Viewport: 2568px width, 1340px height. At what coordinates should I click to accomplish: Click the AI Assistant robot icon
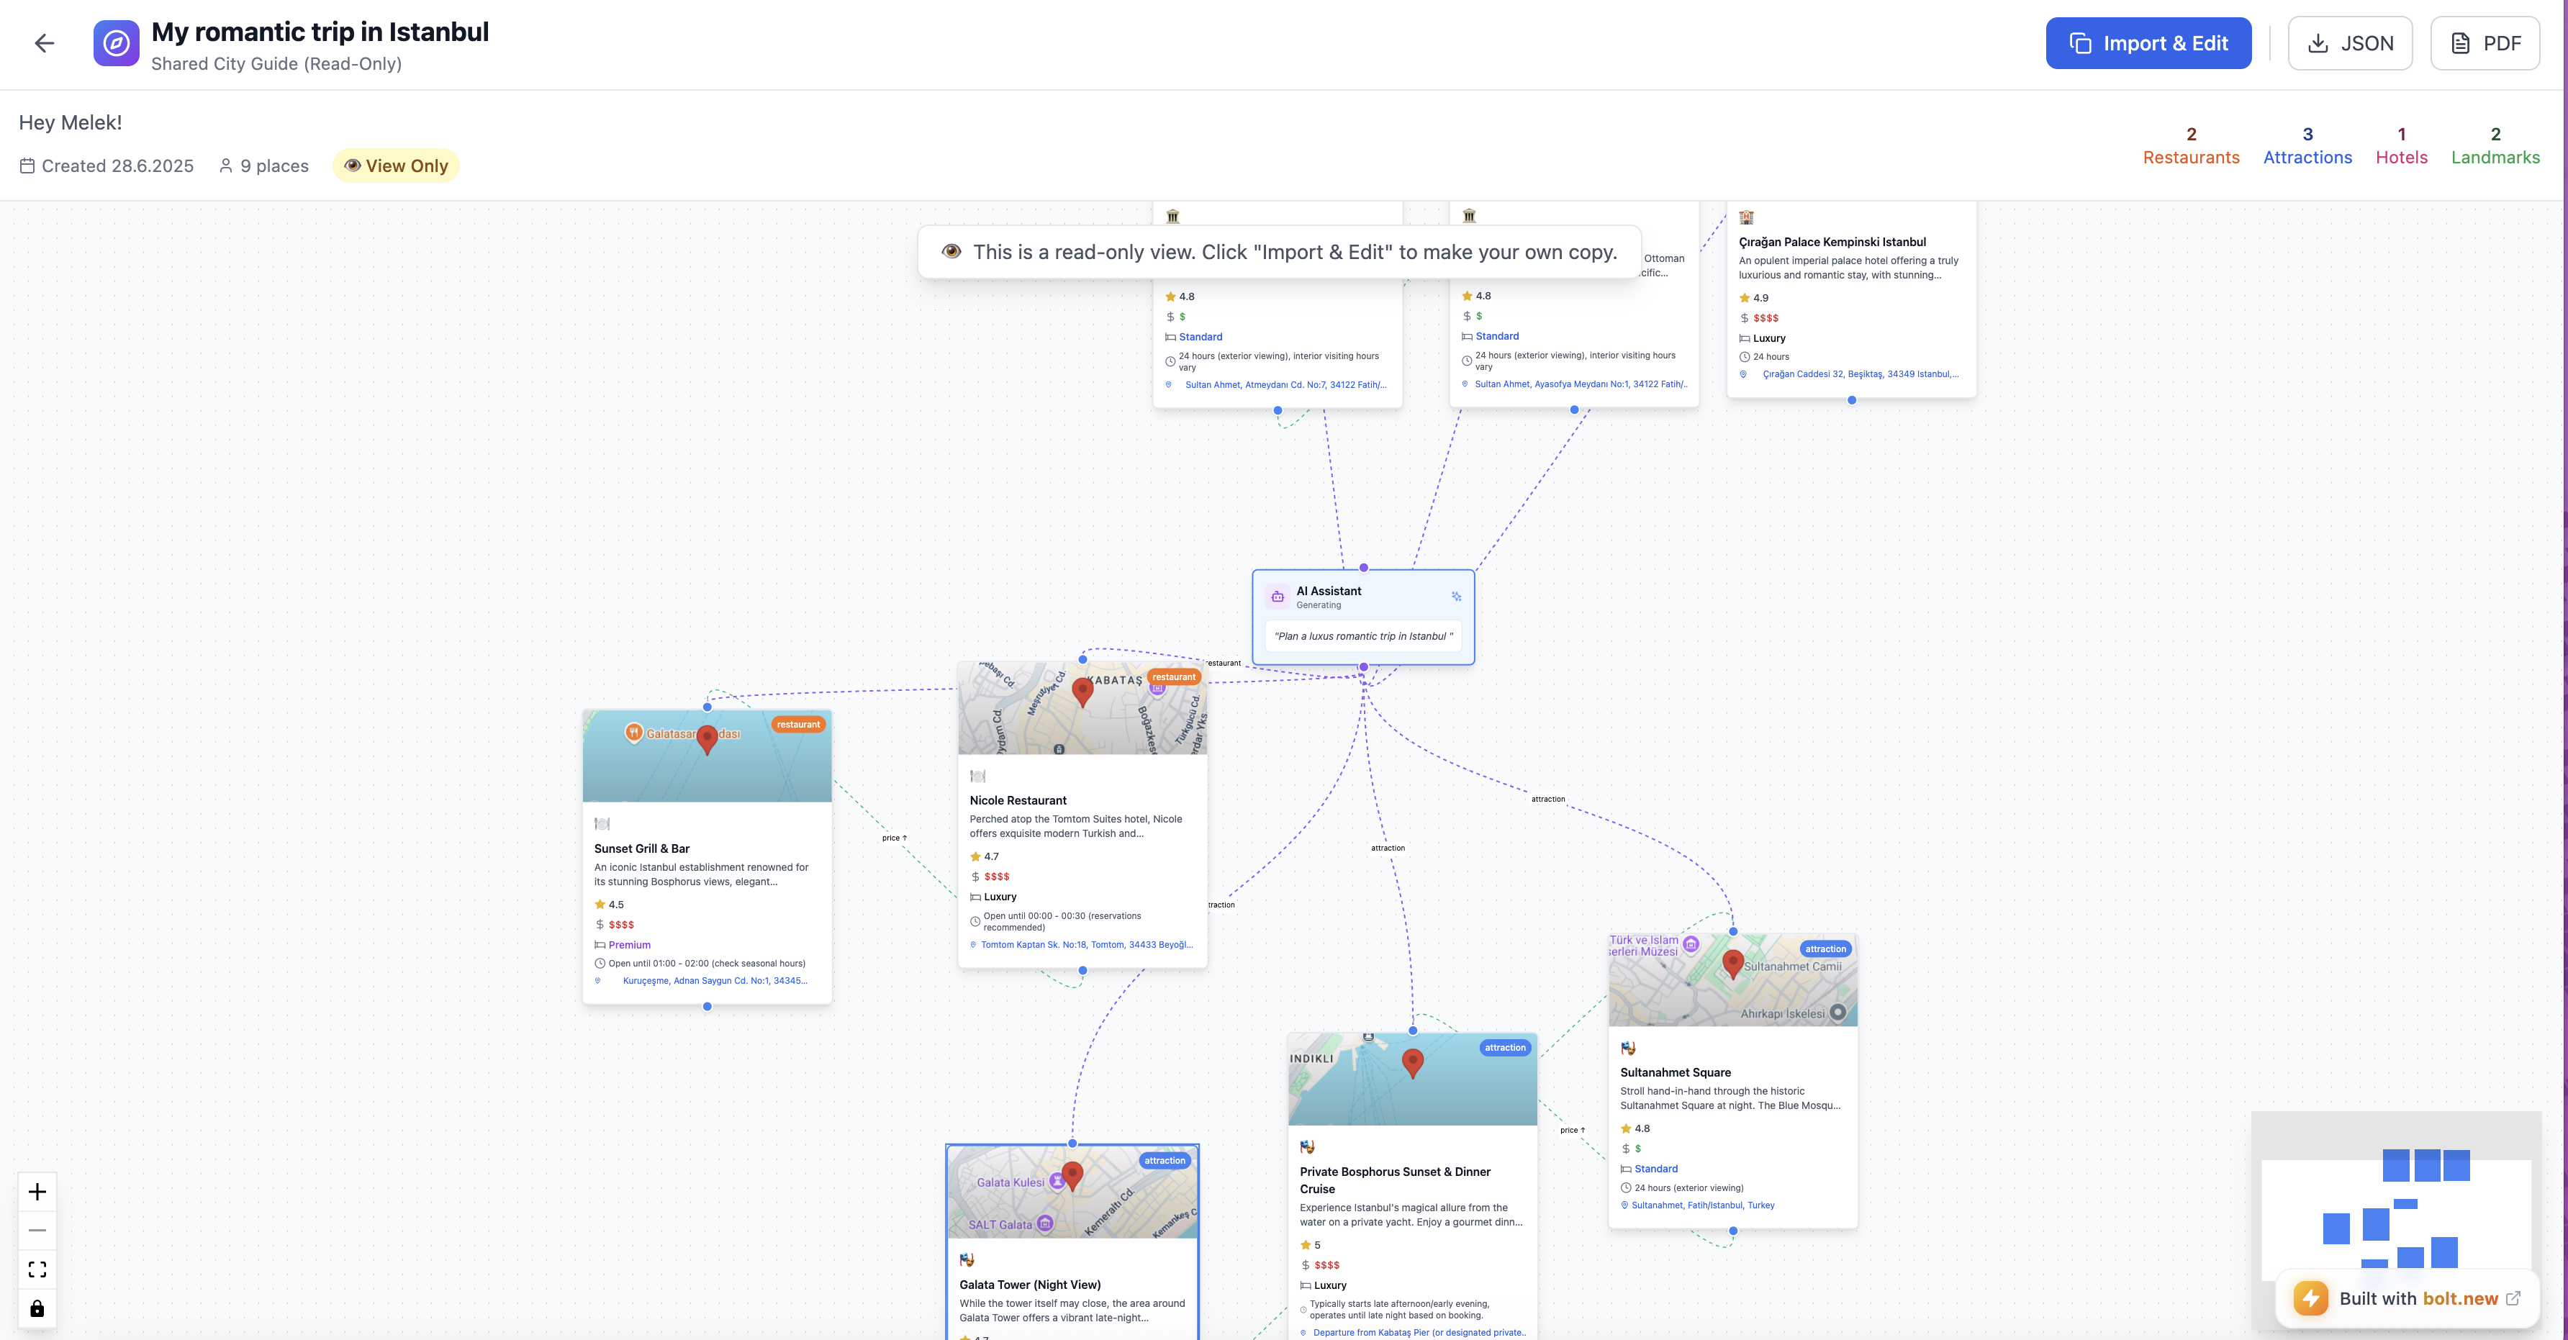[1277, 596]
